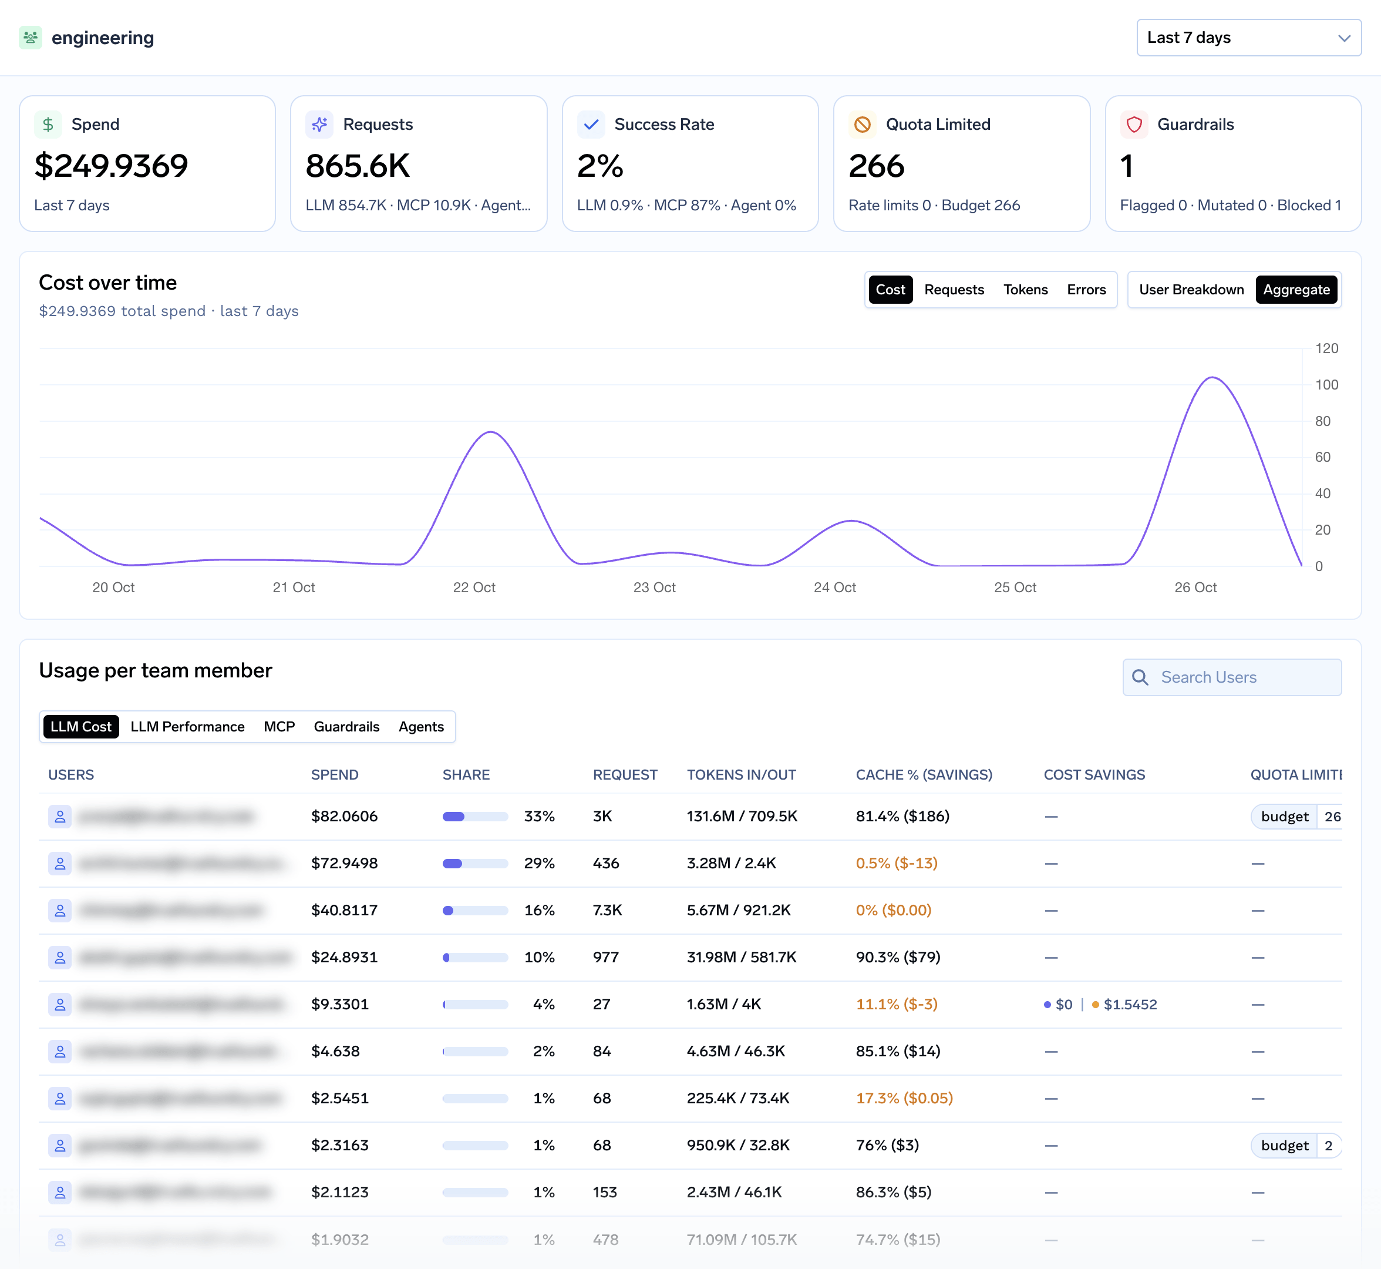Click the Requests sparkle icon
Image resolution: width=1381 pixels, height=1269 pixels.
click(x=319, y=125)
